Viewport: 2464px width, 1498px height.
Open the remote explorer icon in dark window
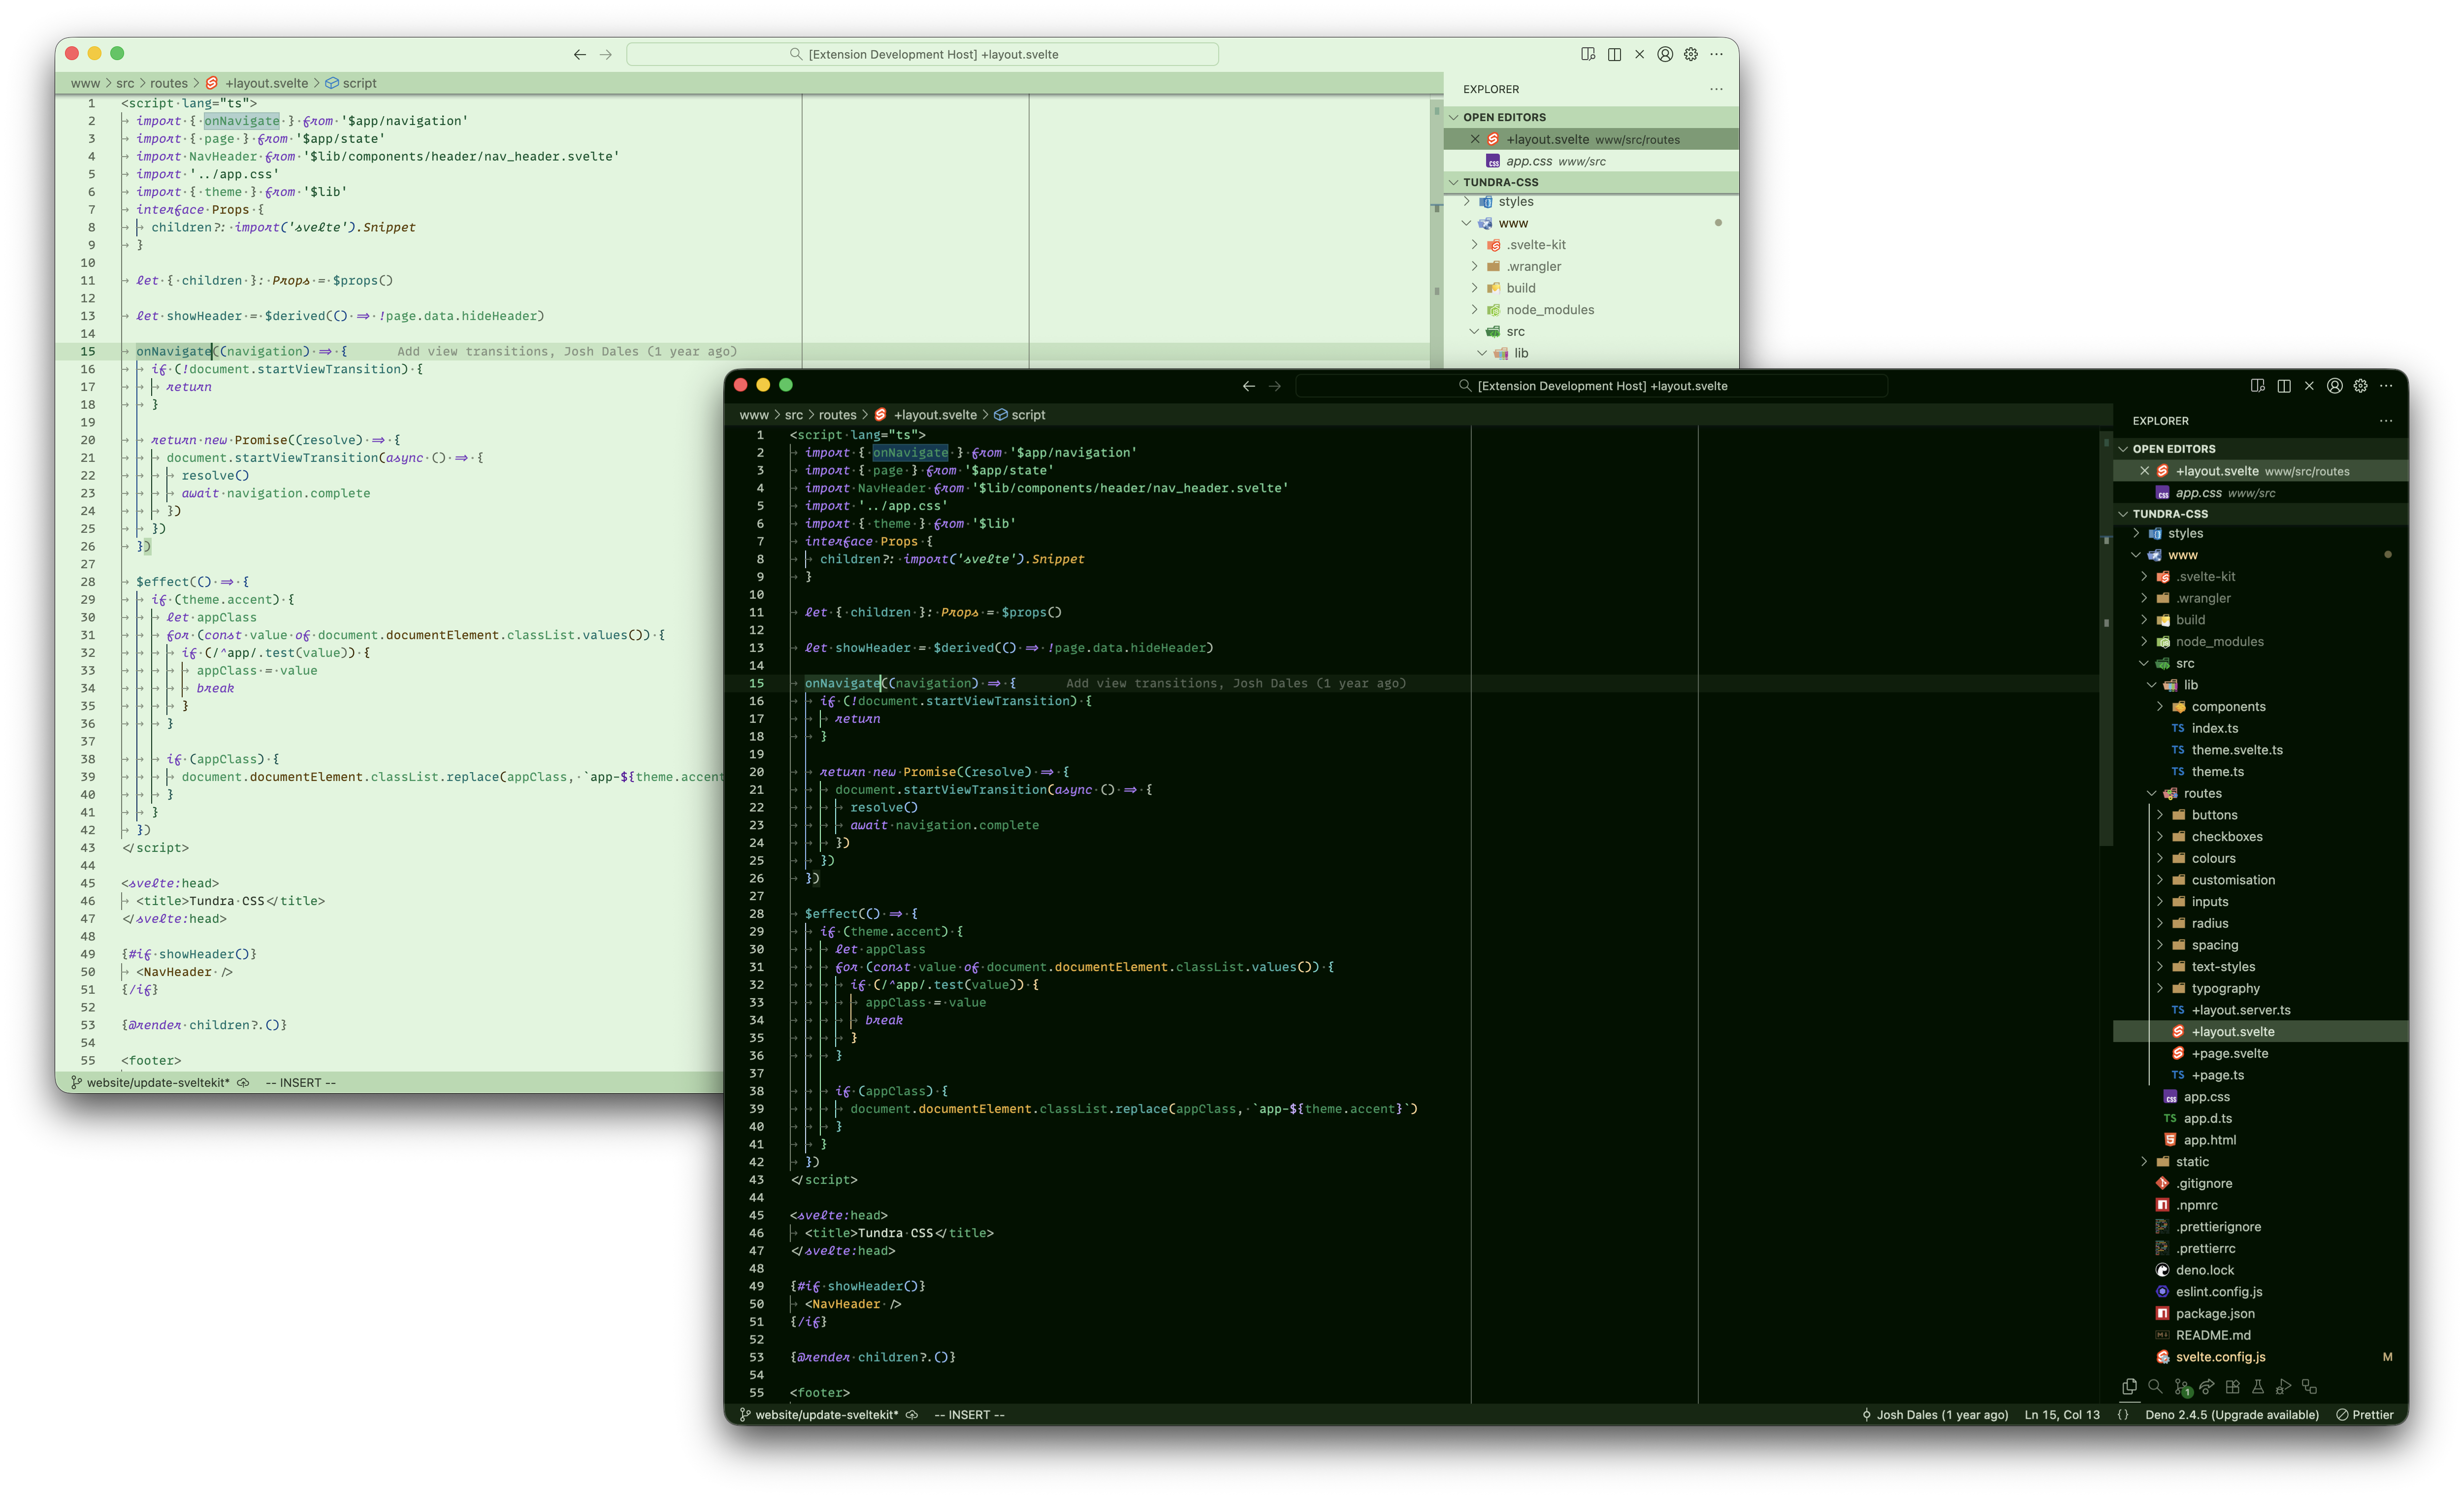click(x=2309, y=1386)
